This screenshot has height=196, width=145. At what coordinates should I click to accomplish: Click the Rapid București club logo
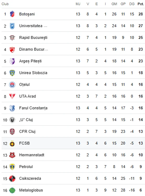(12, 37)
